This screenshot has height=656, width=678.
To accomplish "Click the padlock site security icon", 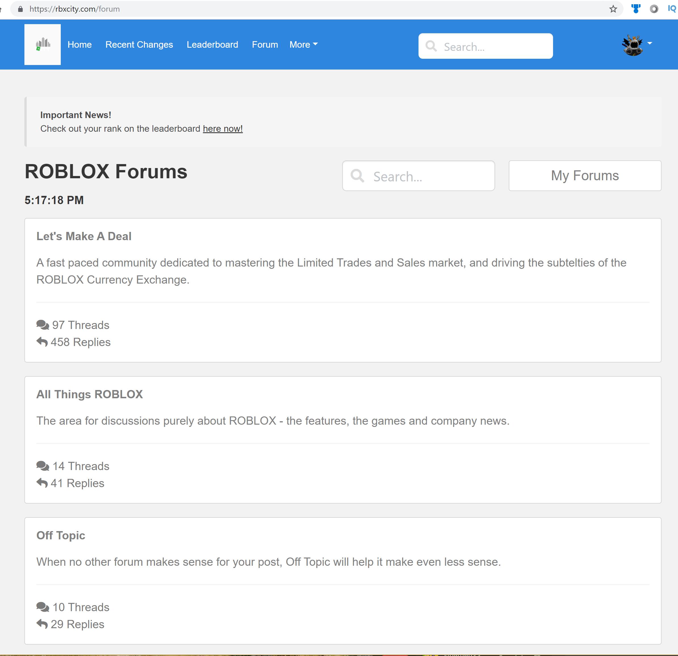I will tap(20, 9).
